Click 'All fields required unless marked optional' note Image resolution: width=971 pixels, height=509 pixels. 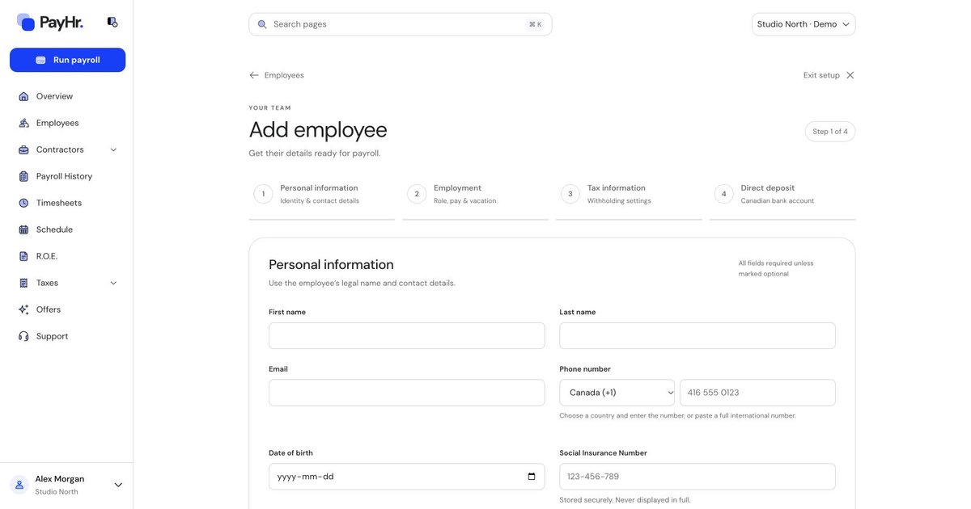click(x=776, y=268)
